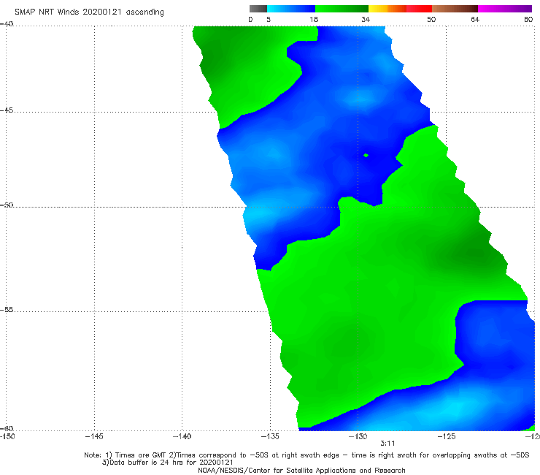The height and width of the screenshot is (475, 540).
Task: Click the color scale label '5'
Action: pos(269,19)
